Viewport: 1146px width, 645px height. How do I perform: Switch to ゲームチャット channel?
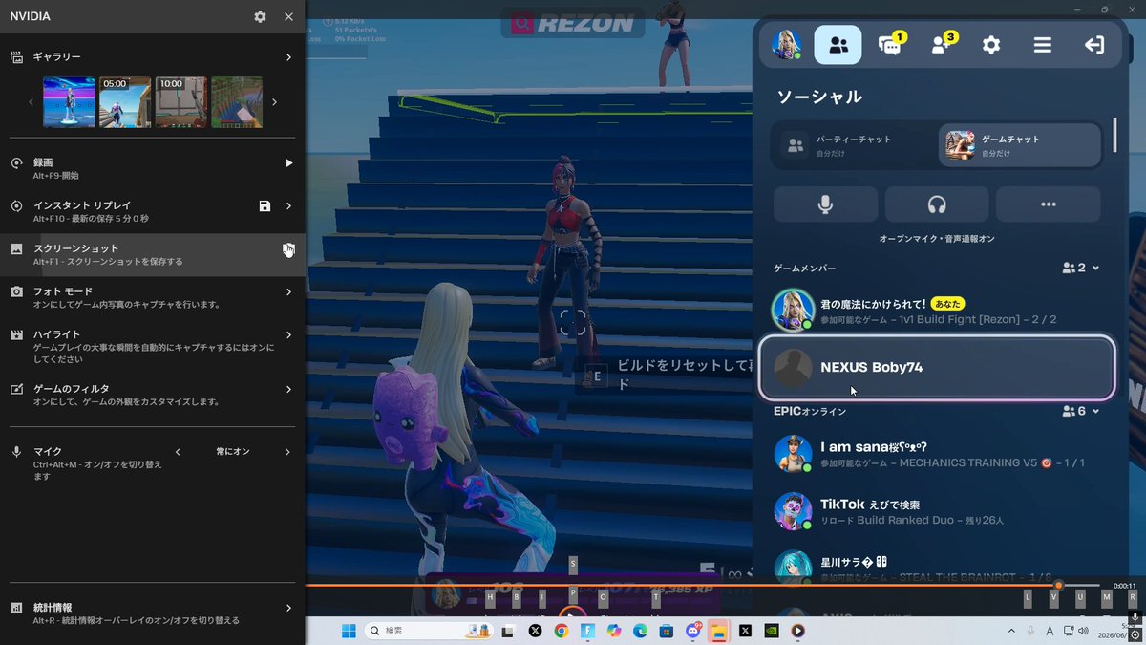click(x=1021, y=145)
